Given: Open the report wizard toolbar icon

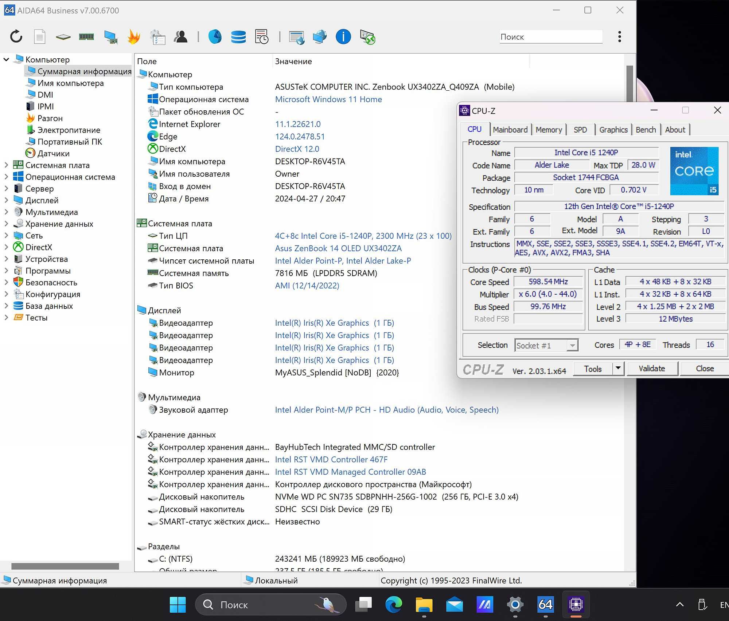Looking at the screenshot, I should pos(157,37).
